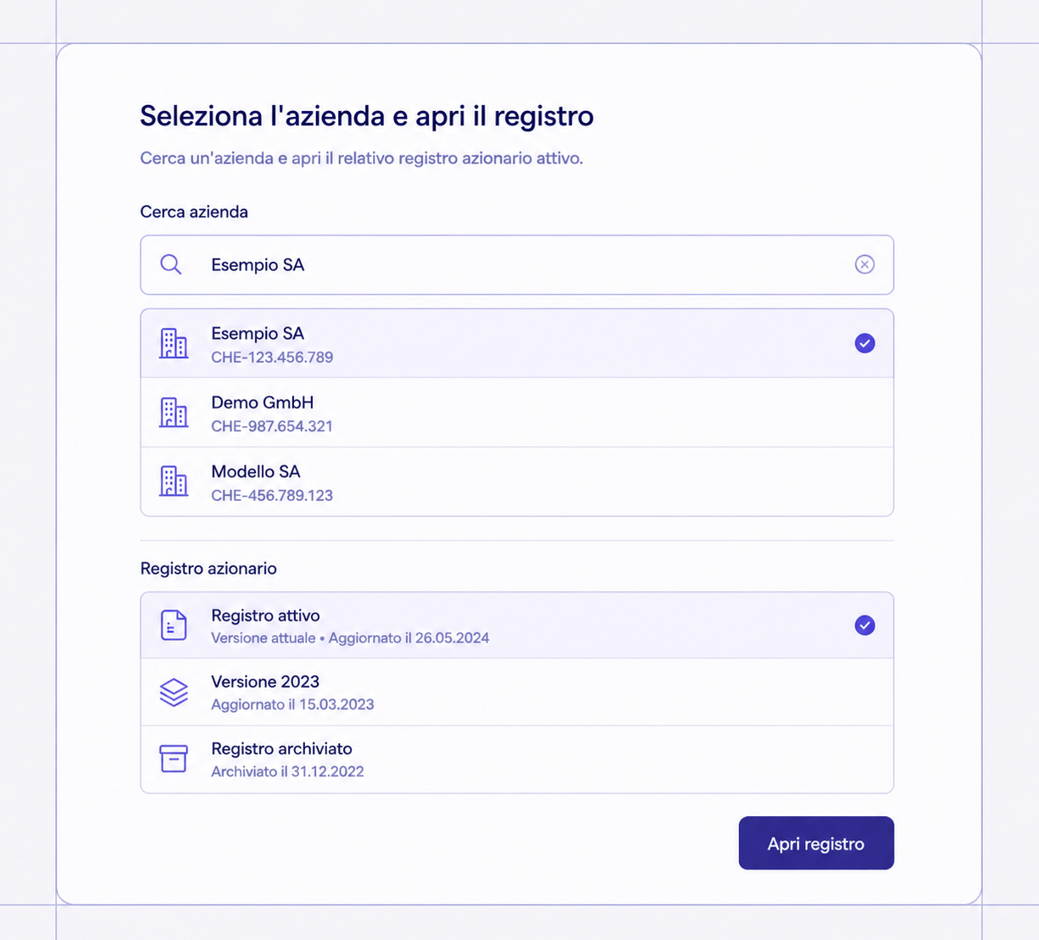1039x940 pixels.
Task: Select the Demo GmbH company row
Action: click(517, 413)
